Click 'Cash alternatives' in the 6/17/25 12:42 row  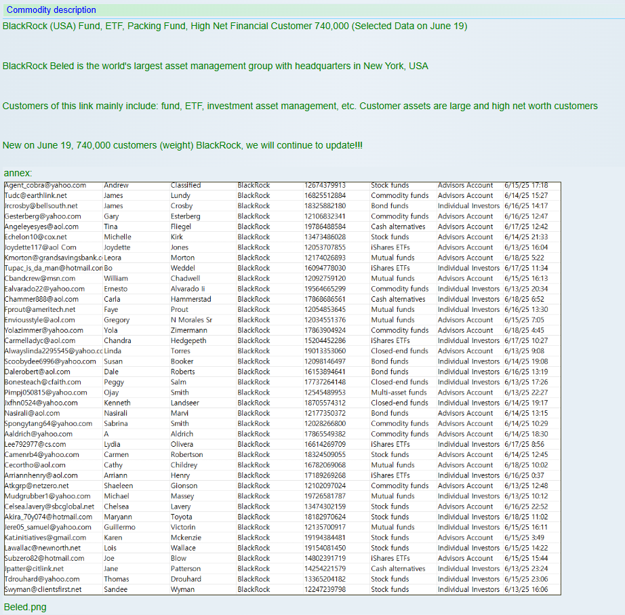pyautogui.click(x=398, y=227)
